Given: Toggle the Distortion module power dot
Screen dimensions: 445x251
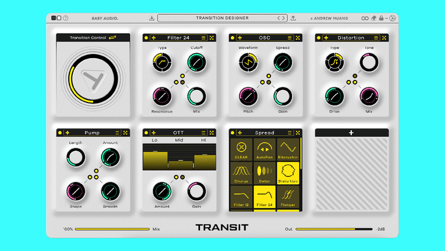Looking at the screenshot, I should pyautogui.click(x=319, y=38).
